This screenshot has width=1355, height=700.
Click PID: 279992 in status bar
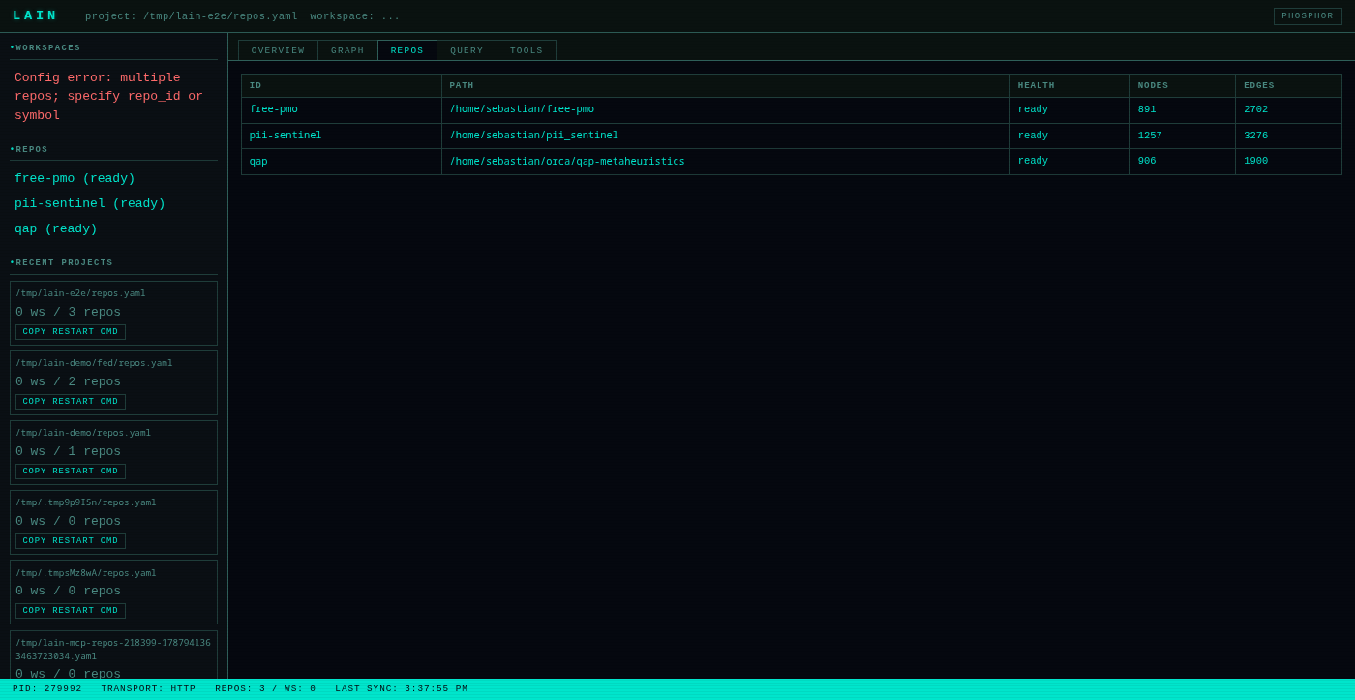point(47,689)
